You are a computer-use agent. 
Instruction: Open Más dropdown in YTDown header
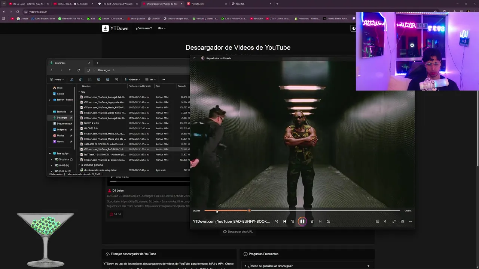point(162,28)
